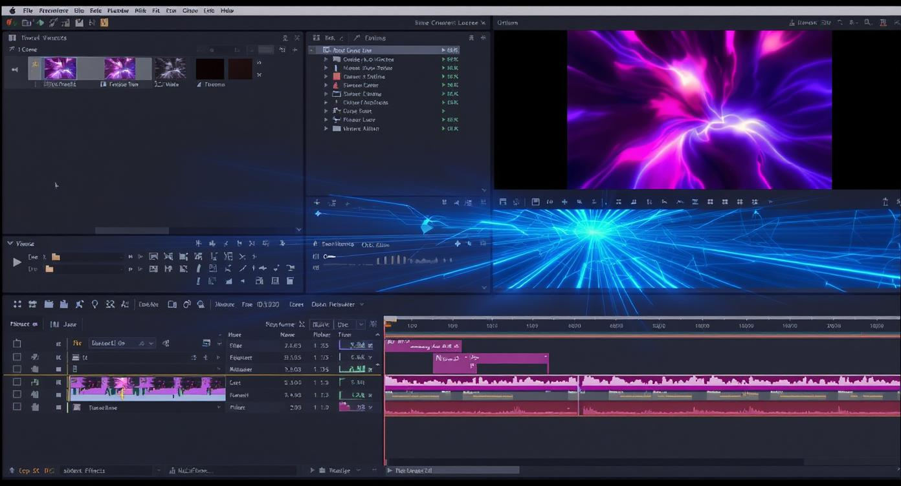Tick the checkbox of the last track row
This screenshot has width=901, height=486.
17,407
